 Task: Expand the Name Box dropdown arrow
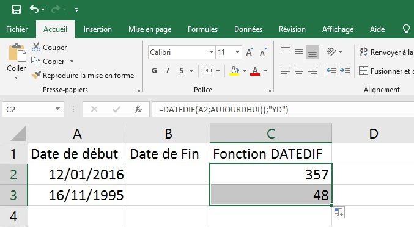[x=57, y=109]
